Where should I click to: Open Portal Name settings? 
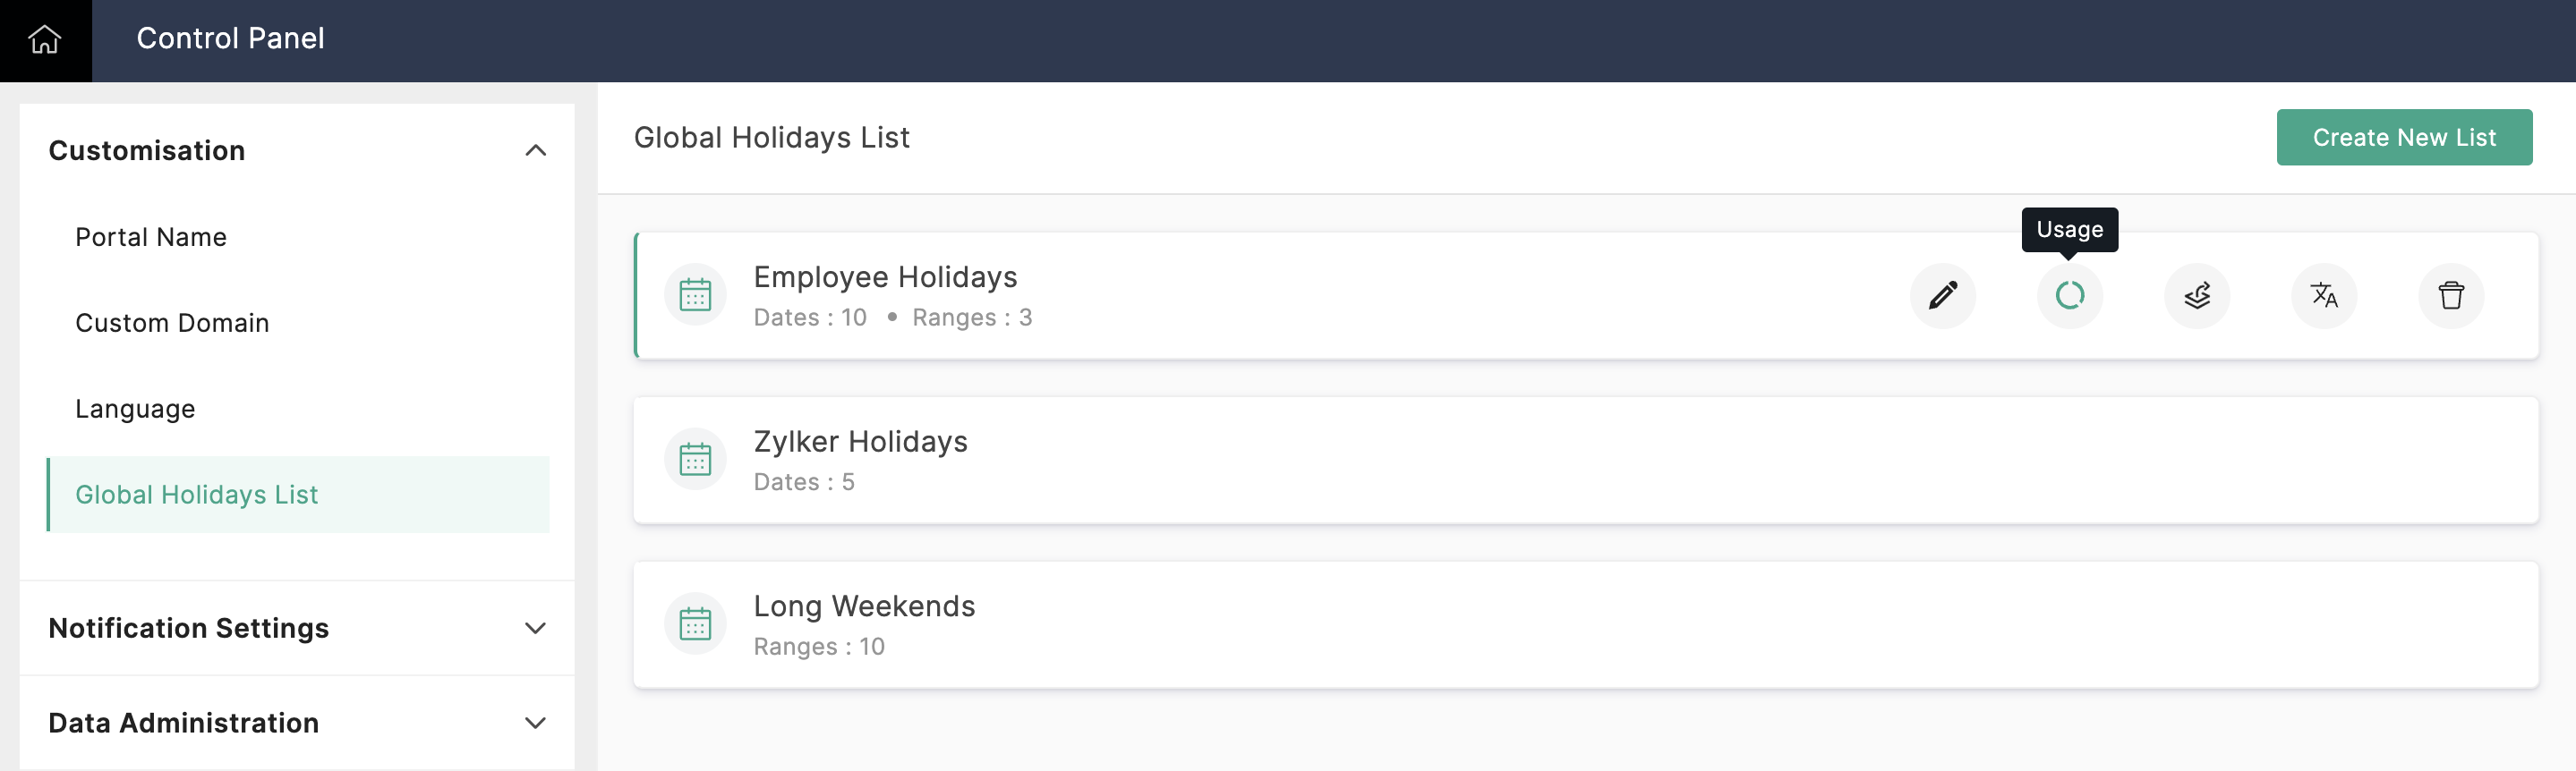[x=151, y=238]
